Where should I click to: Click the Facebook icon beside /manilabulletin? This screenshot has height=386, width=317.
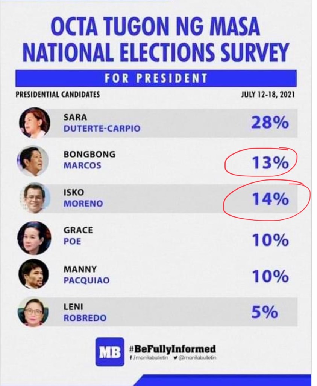[131, 358]
